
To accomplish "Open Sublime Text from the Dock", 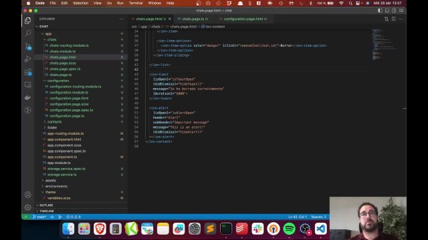I will click(x=210, y=229).
